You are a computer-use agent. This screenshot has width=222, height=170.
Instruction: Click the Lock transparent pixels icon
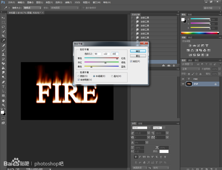189,74
